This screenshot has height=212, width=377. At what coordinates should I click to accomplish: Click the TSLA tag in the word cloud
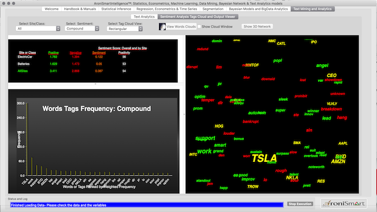(x=264, y=158)
